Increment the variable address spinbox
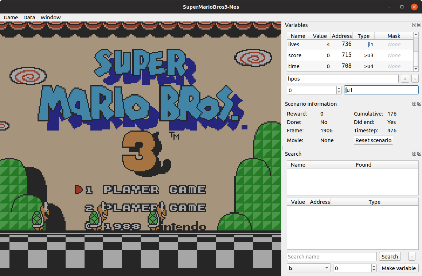422x276 pixels. pos(339,88)
